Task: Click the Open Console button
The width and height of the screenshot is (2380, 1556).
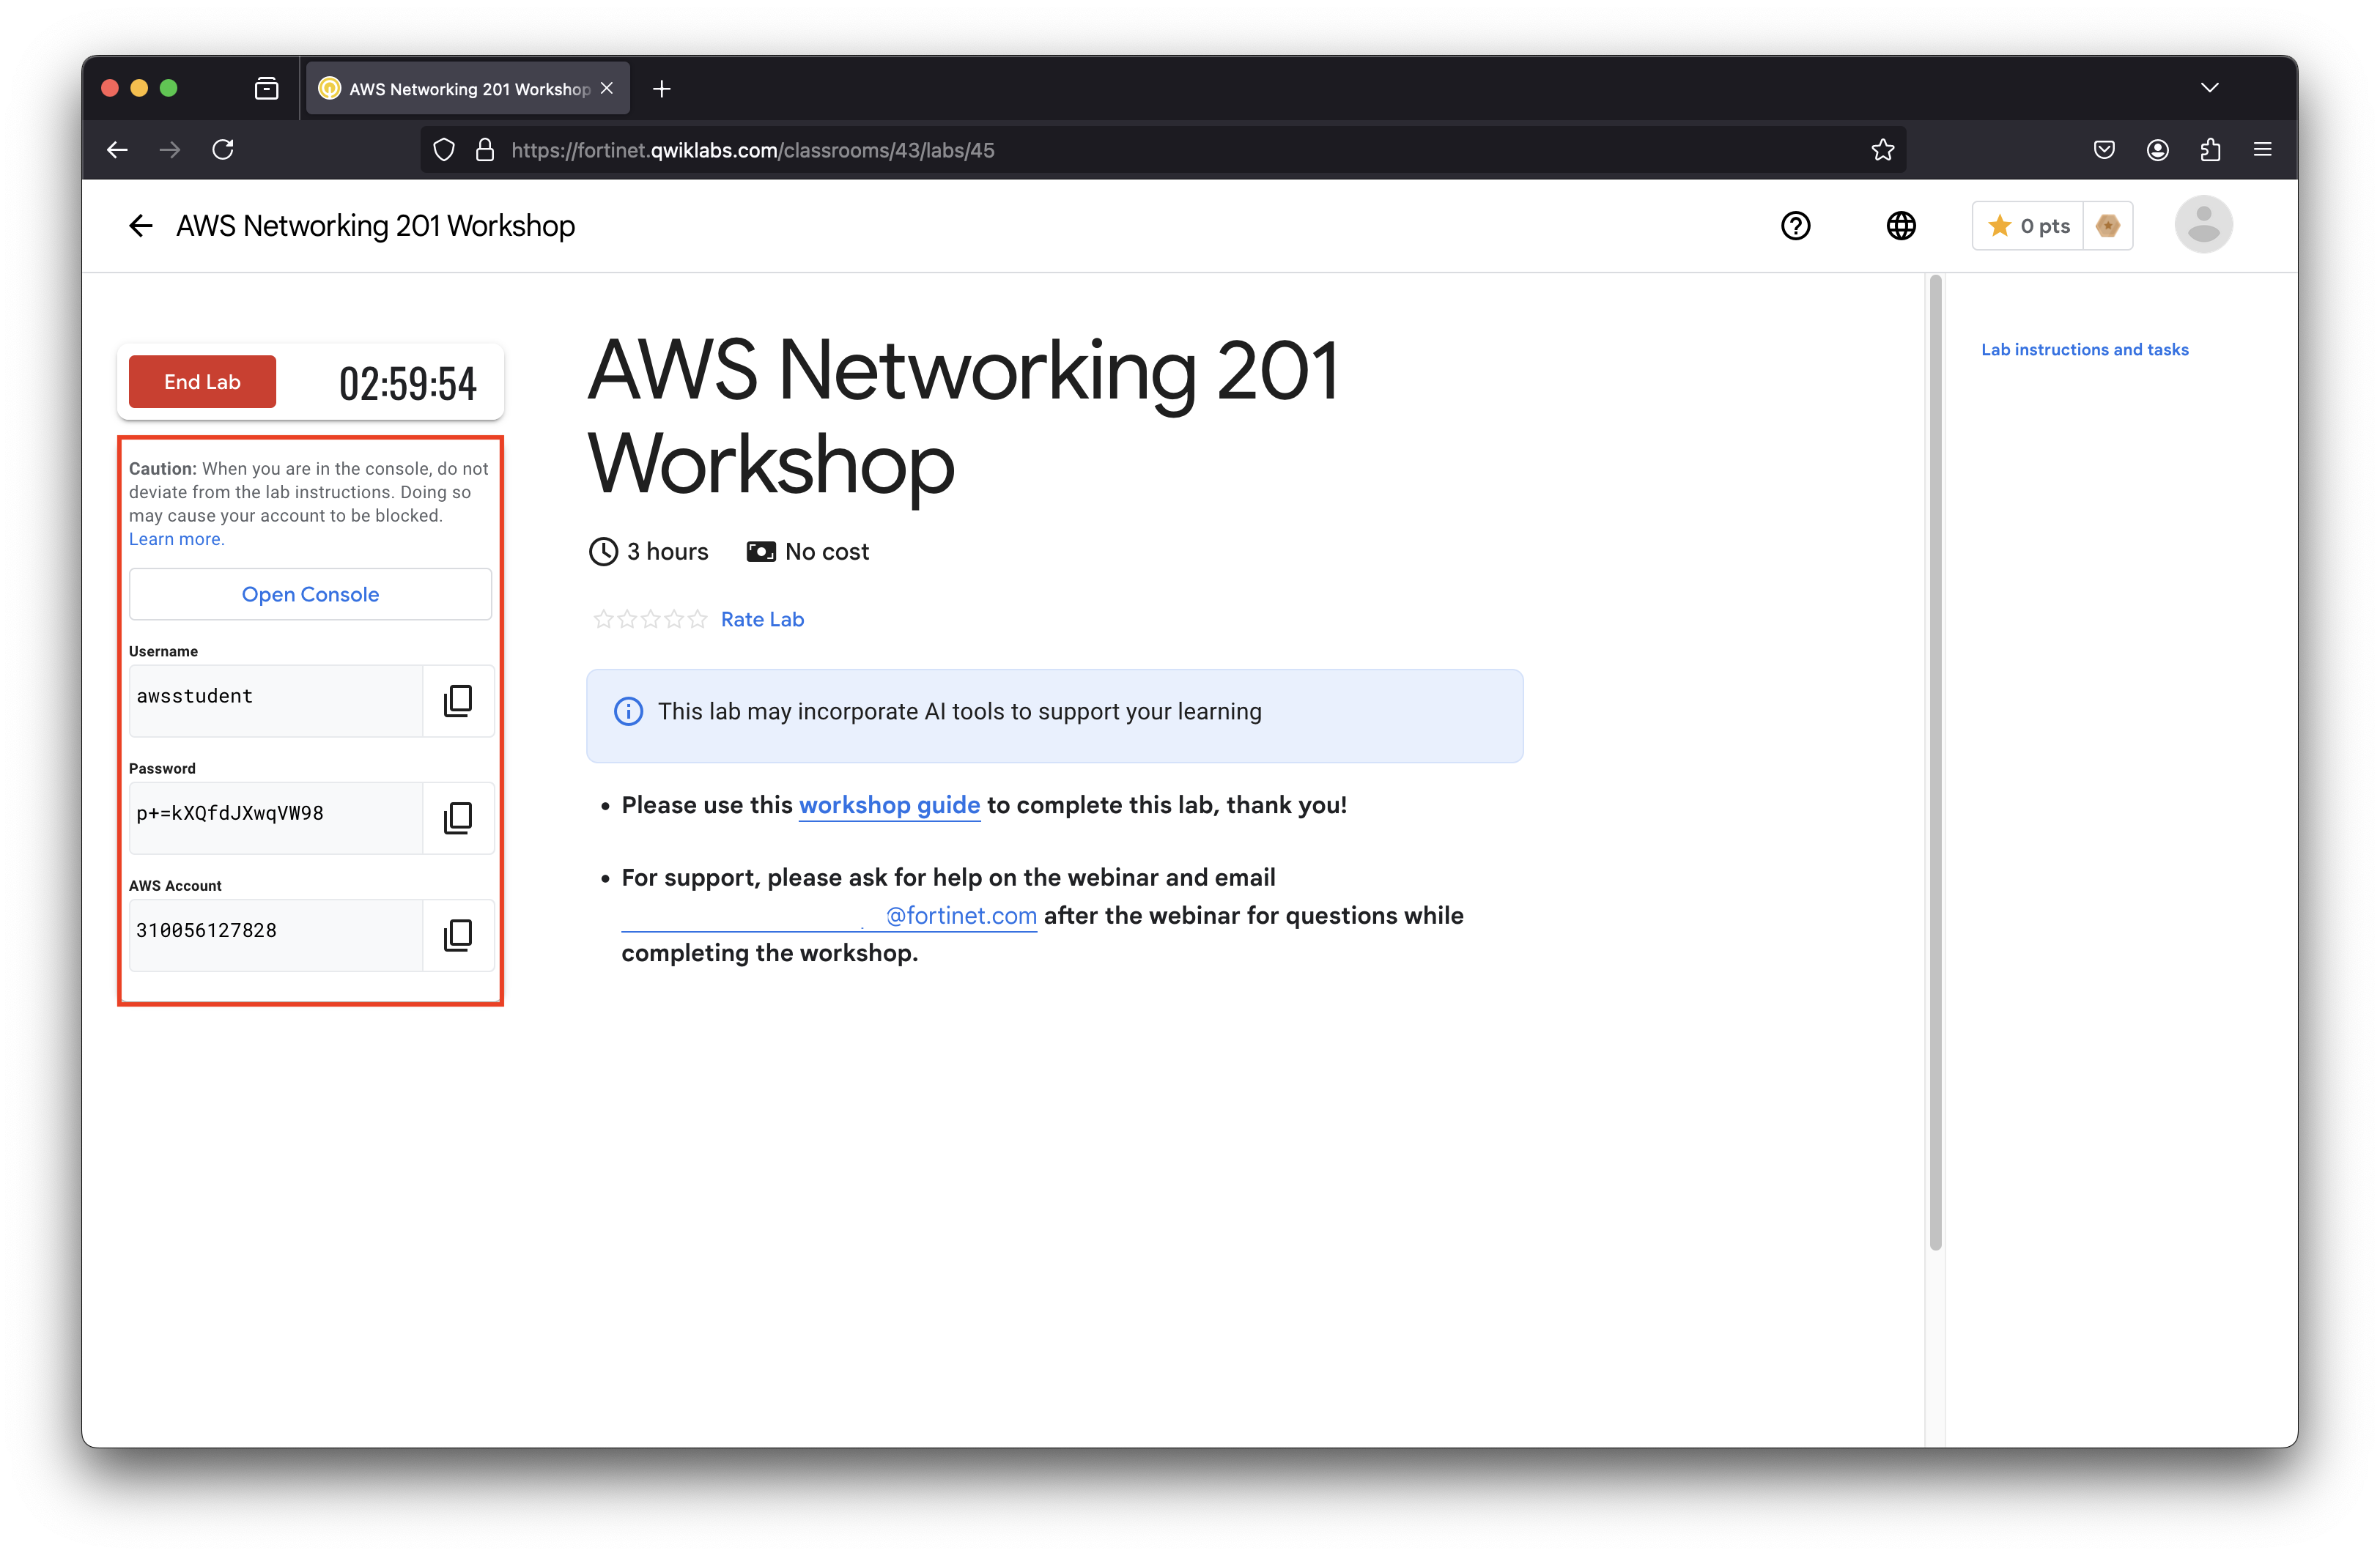Action: (310, 594)
